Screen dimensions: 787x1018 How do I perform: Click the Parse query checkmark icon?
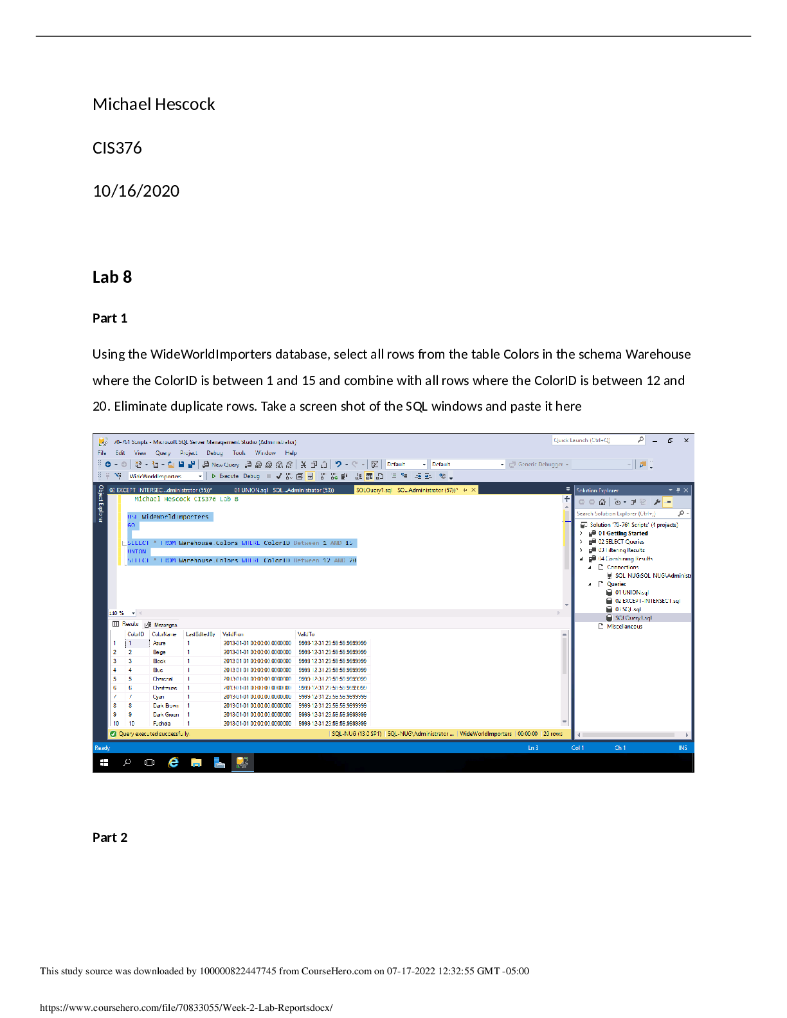point(279,476)
